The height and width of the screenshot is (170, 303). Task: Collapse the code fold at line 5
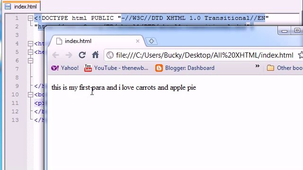click(30, 52)
